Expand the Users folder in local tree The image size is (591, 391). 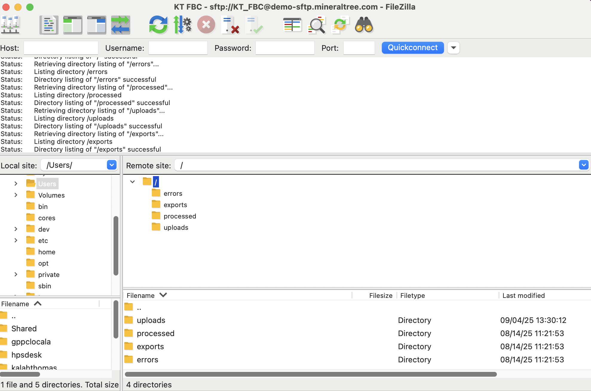pos(16,184)
